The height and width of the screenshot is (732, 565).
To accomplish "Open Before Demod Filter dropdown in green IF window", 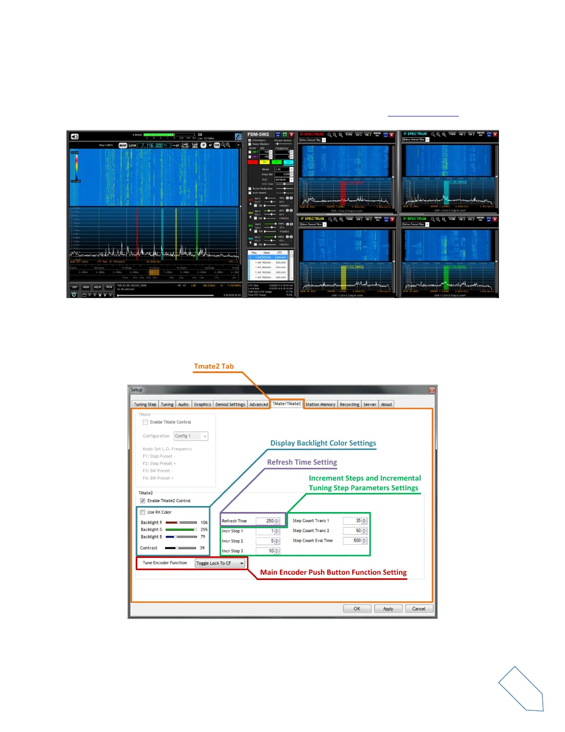I will pos(416,225).
